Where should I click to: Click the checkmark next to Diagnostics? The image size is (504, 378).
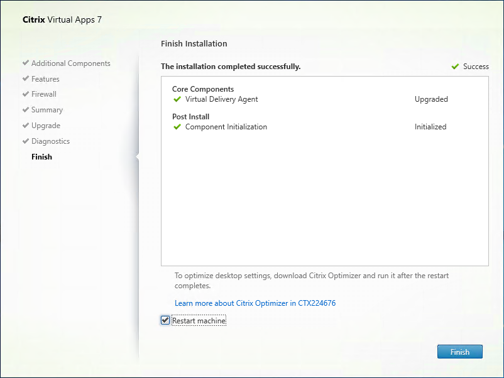[x=26, y=141]
